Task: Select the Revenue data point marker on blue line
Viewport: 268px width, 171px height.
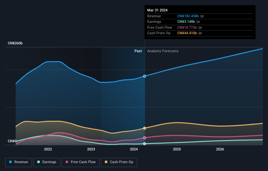Action: pyautogui.click(x=145, y=76)
